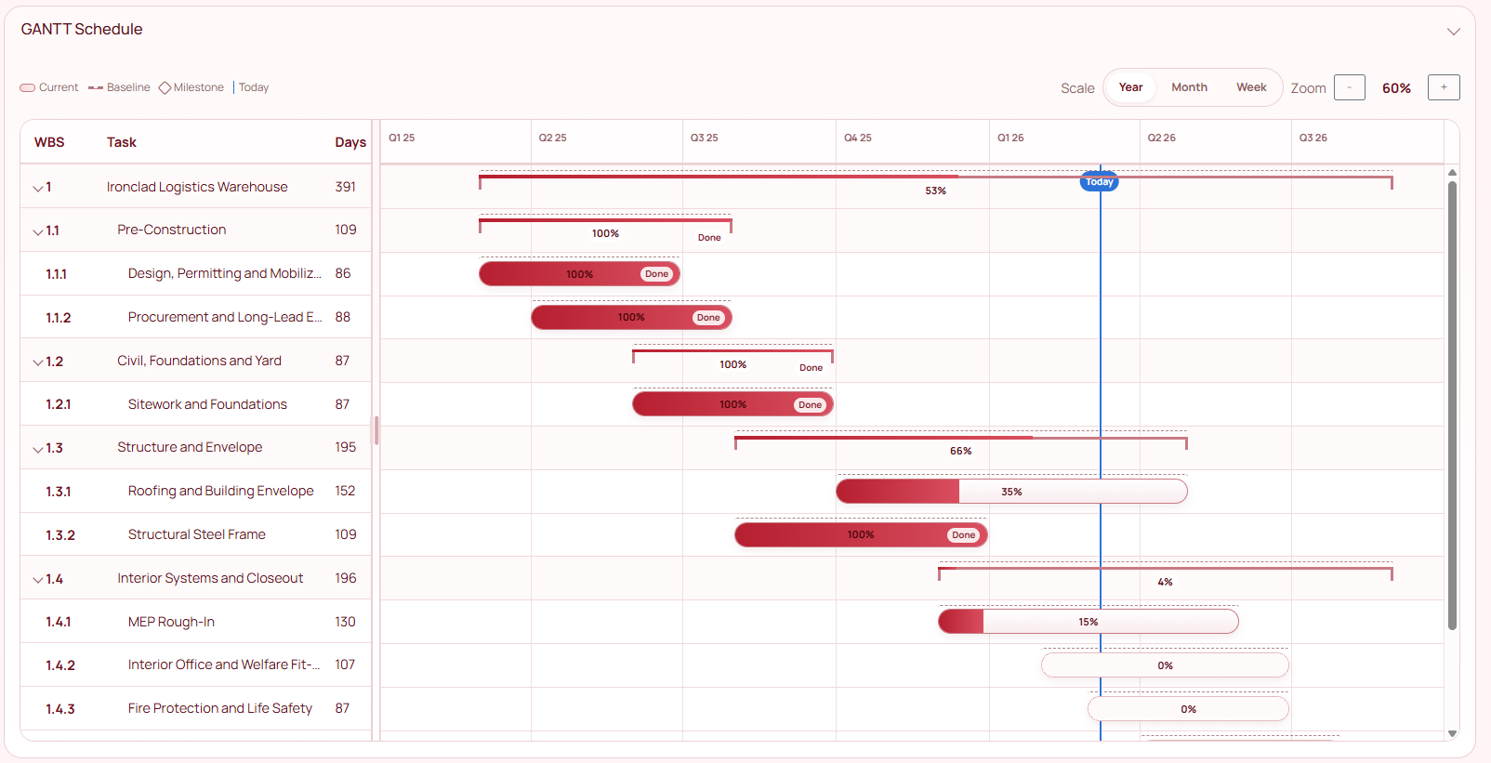Image resolution: width=1491 pixels, height=763 pixels.
Task: Click the Done badge on Structural Steel Frame bar
Action: (x=963, y=535)
